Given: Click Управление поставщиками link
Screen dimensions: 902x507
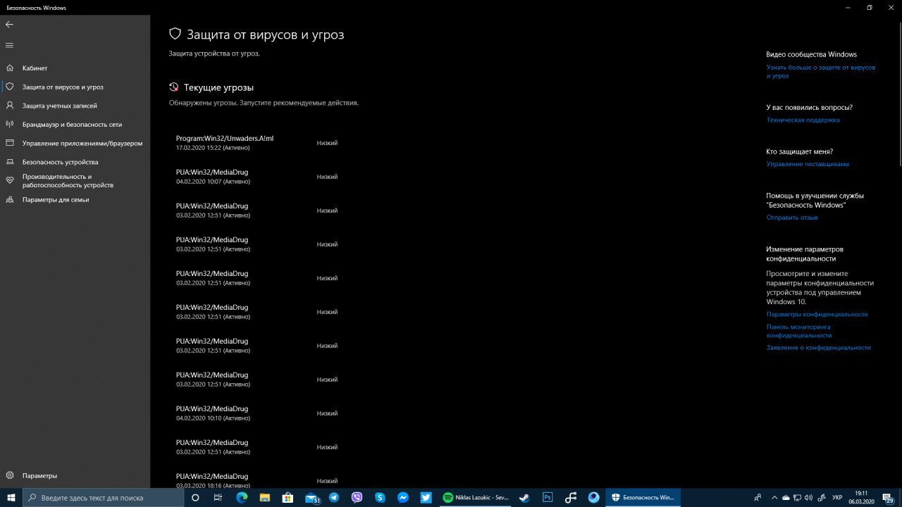Looking at the screenshot, I should tap(808, 164).
